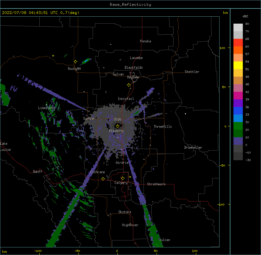Click the Sylvan town label
Image resolution: width=261 pixels, height=255 pixels.
click(118, 74)
